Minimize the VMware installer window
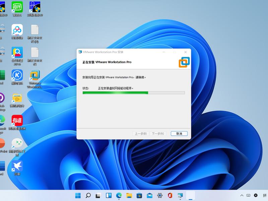268x201 pixels. point(164,52)
